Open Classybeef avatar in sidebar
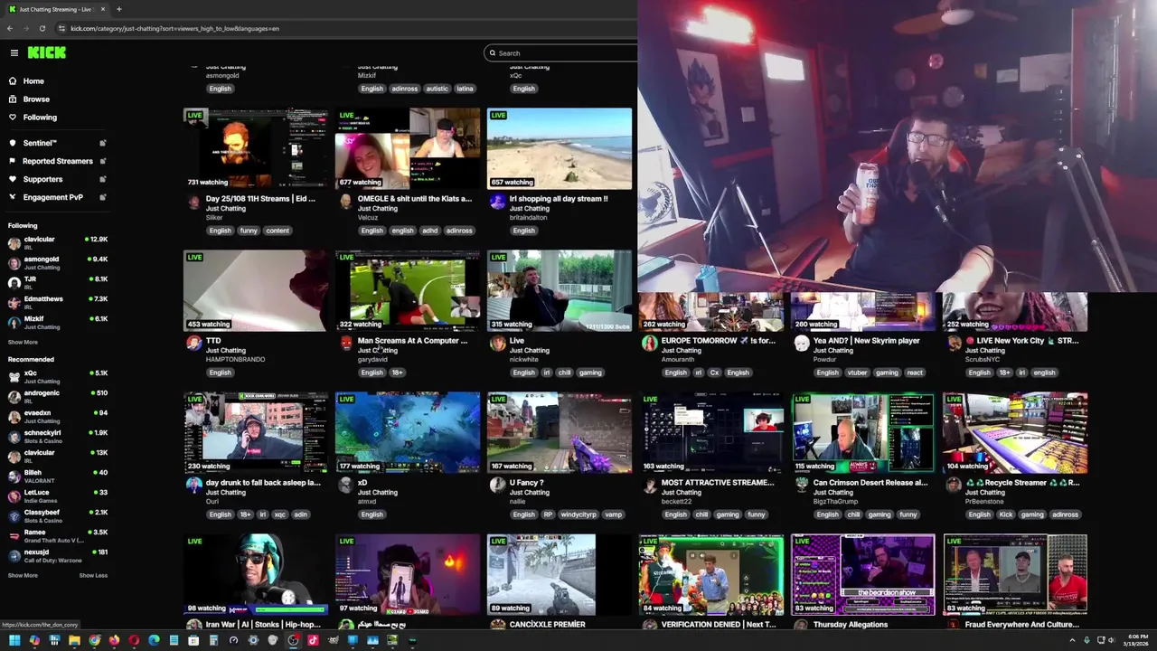1157x651 pixels. (14, 515)
